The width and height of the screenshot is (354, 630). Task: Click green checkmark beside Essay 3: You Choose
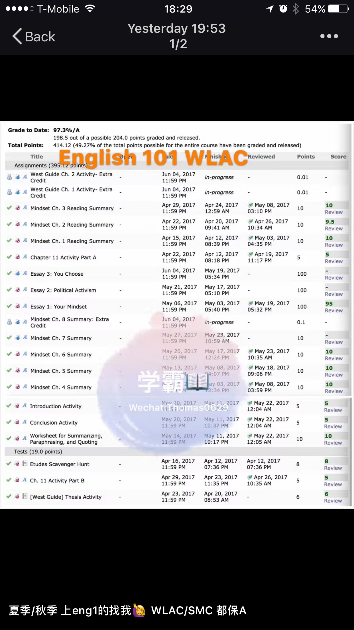(x=9, y=273)
